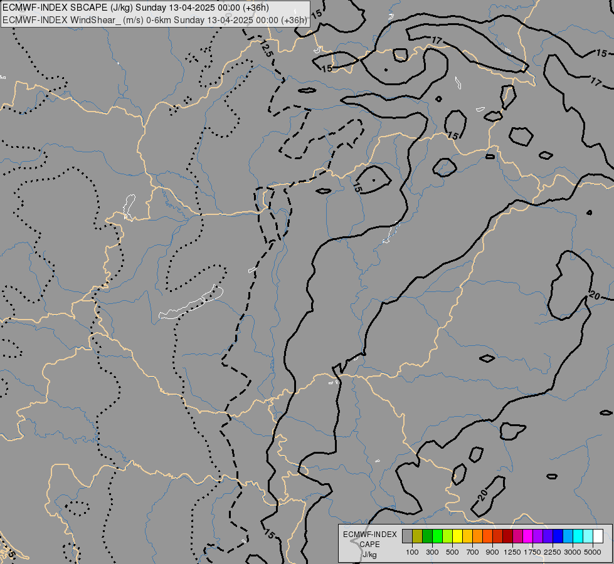This screenshot has width=614, height=564.
Task: Click the yellow-green (lime) legend swatch
Action: click(x=447, y=536)
